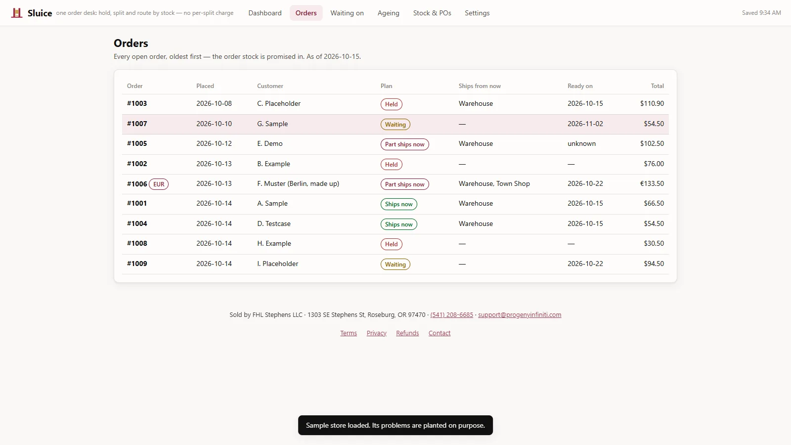Email support@progenyinfiniti.com link

(x=520, y=315)
